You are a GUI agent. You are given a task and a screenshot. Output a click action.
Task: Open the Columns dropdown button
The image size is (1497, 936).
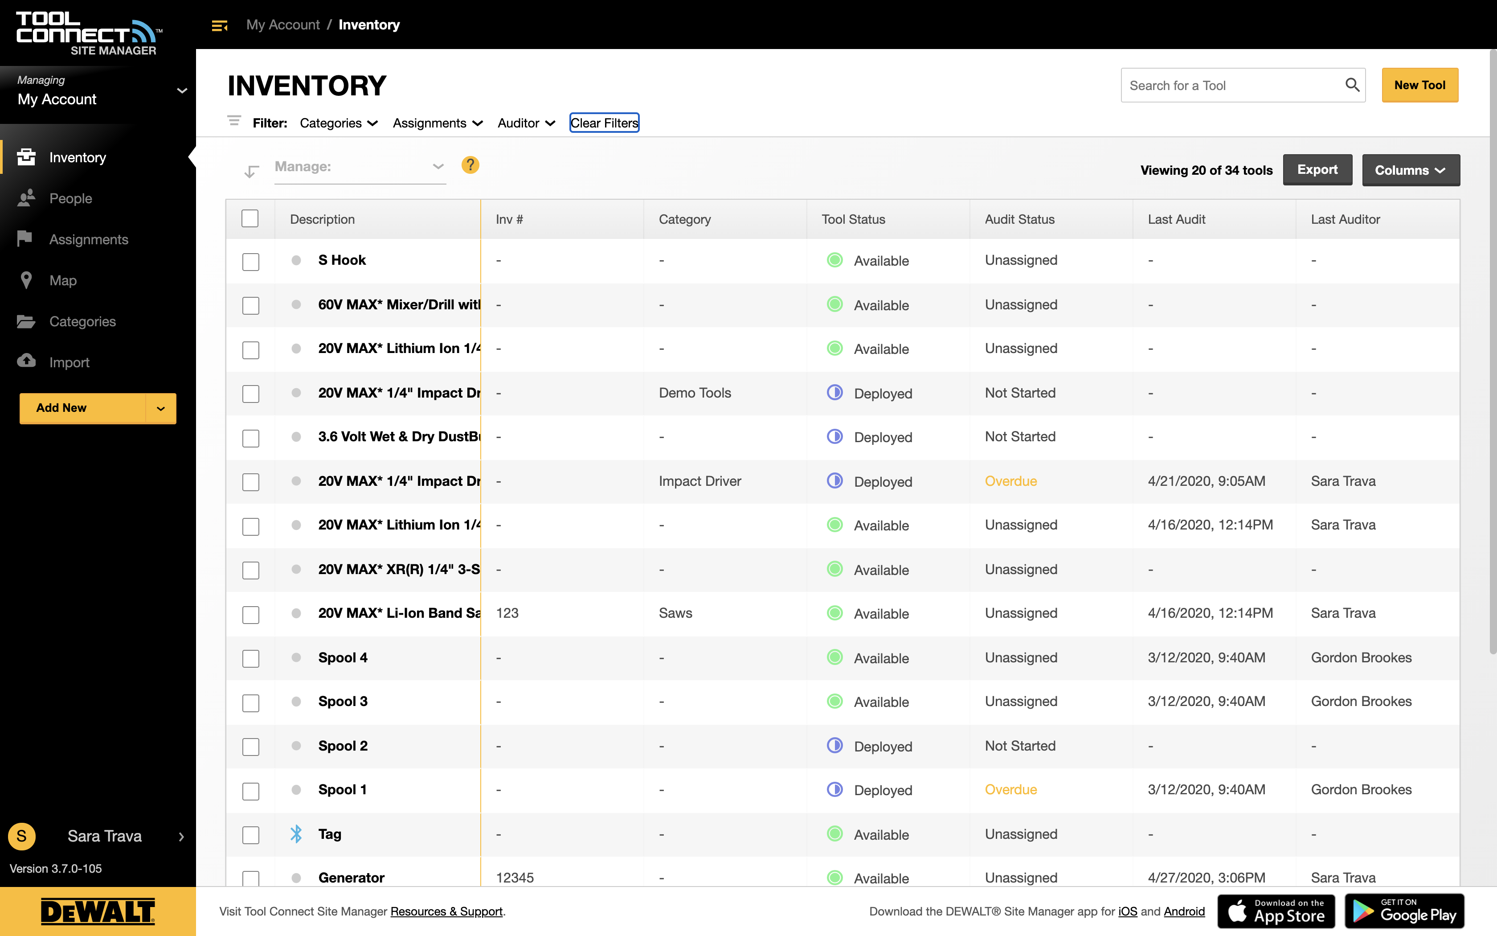[x=1411, y=170]
